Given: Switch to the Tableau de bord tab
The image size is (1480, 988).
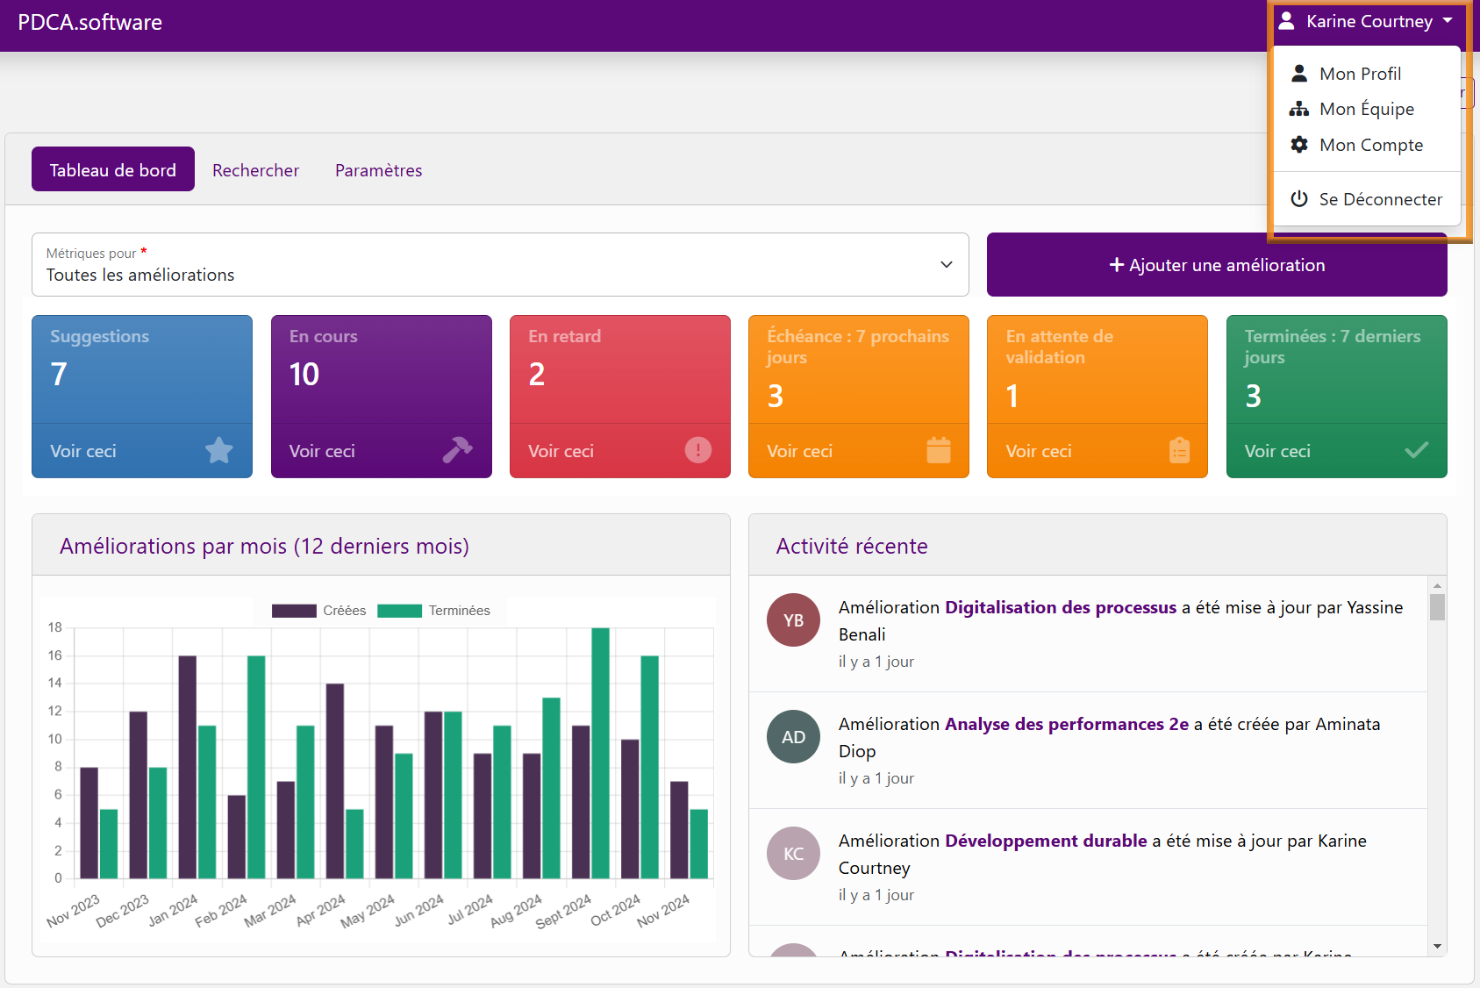Looking at the screenshot, I should click(x=113, y=169).
